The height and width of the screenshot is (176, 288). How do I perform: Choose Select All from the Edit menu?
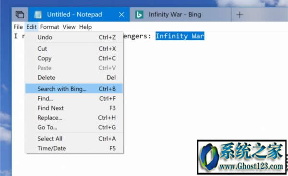[x=74, y=139]
